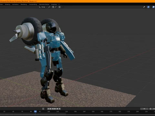Toggle snapping magnet in viewport header
Screen dimensions: 155x116
[53, 7]
